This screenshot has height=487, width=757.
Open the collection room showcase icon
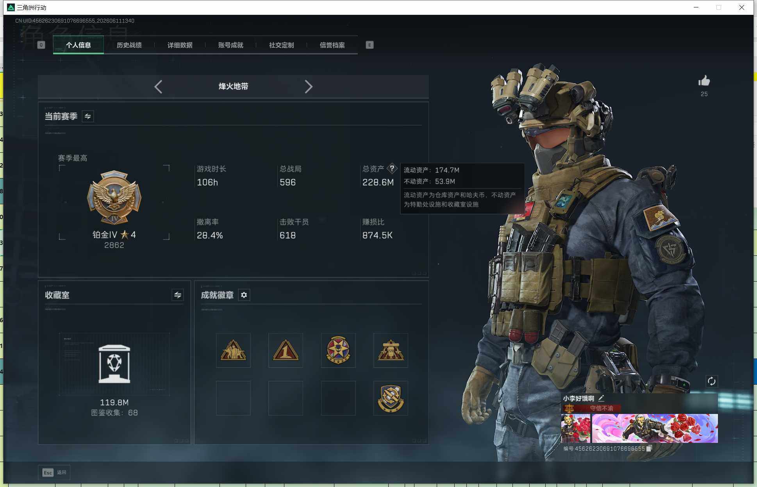click(x=114, y=364)
